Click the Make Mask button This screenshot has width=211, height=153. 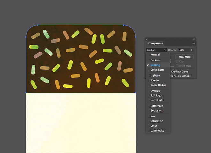tap(184, 57)
